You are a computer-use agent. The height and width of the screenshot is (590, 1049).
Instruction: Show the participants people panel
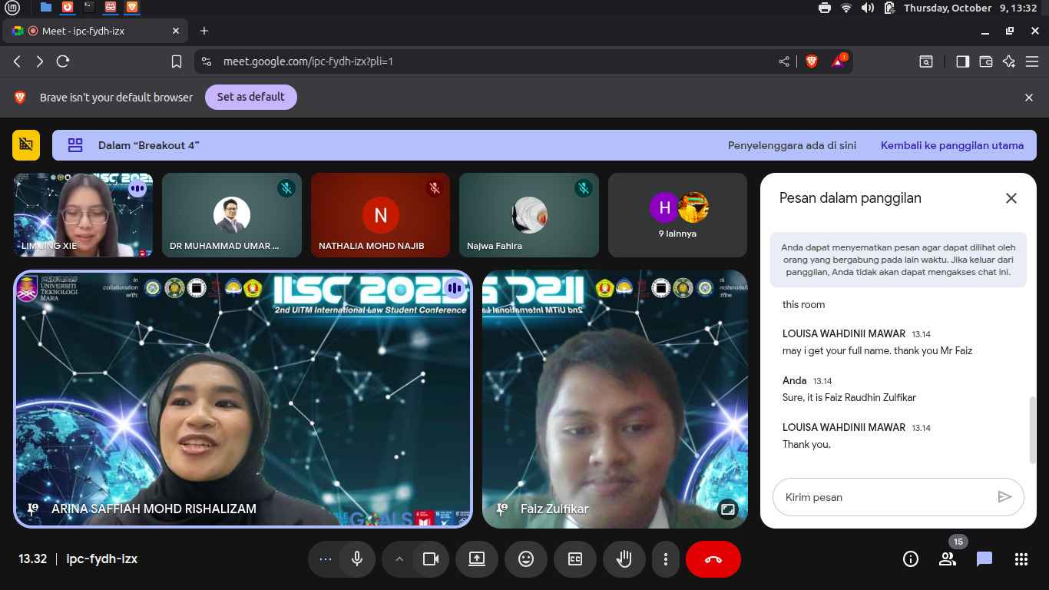coord(948,559)
